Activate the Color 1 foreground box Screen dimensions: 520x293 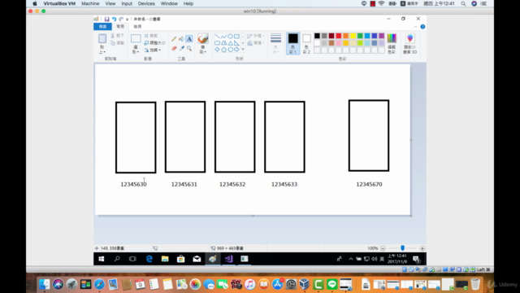pos(292,43)
